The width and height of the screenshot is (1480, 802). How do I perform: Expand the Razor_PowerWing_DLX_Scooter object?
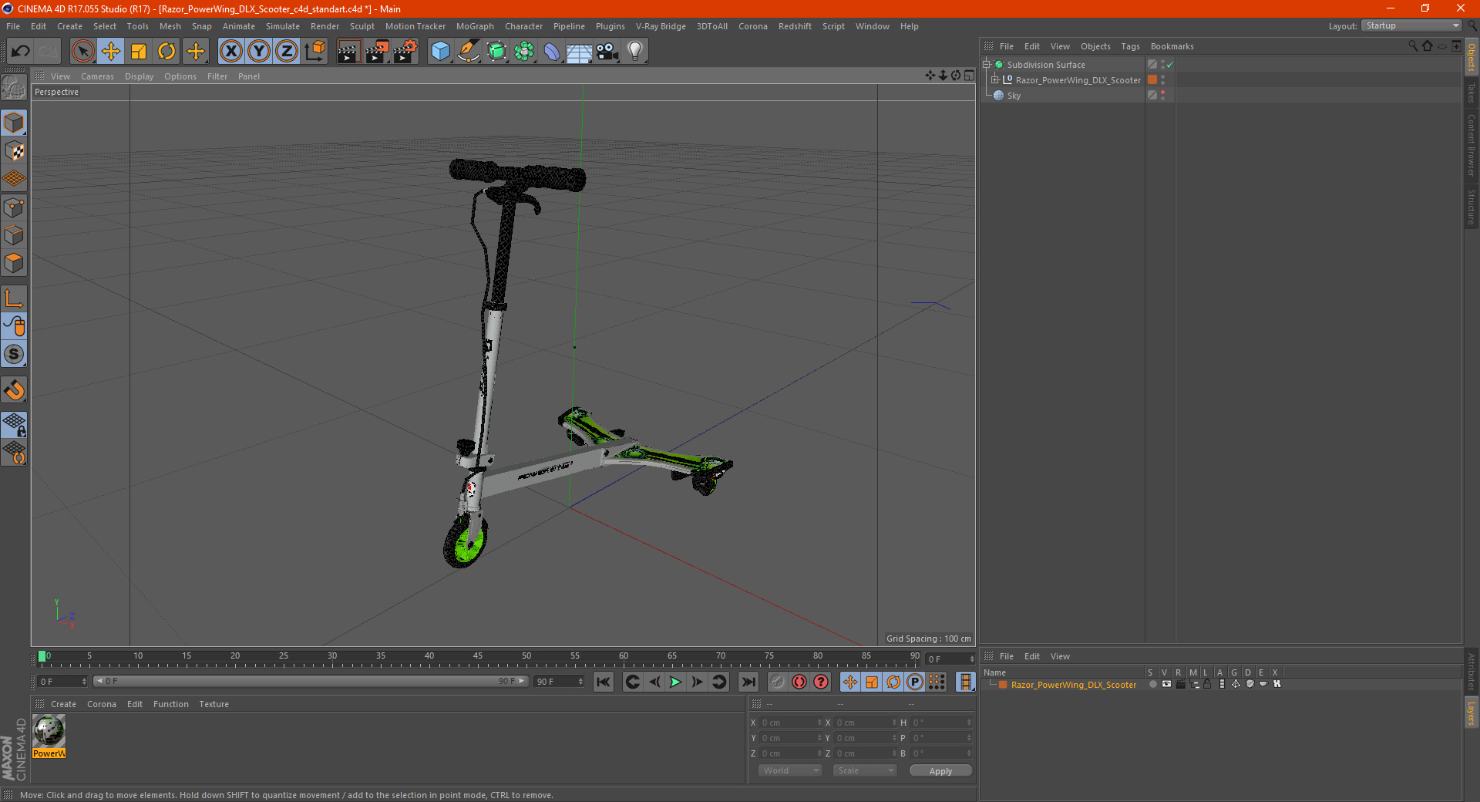[x=994, y=79]
